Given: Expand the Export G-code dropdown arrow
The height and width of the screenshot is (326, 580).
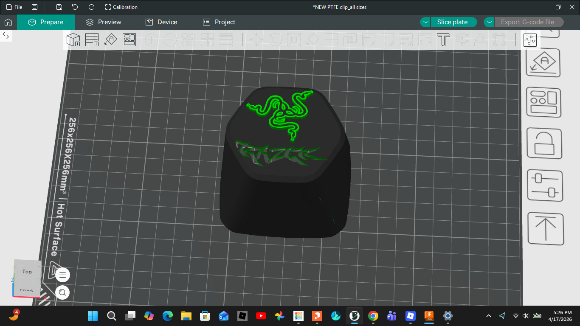Looking at the screenshot, I should [x=489, y=22].
